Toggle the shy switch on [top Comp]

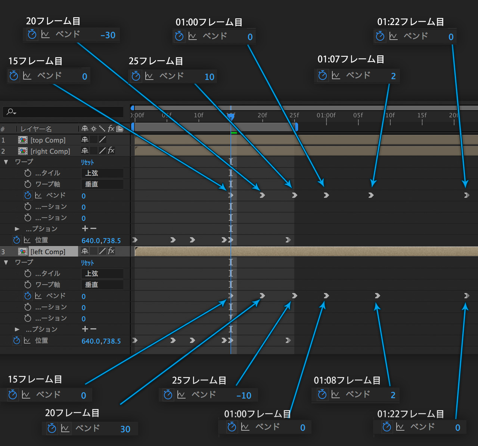[x=85, y=140]
